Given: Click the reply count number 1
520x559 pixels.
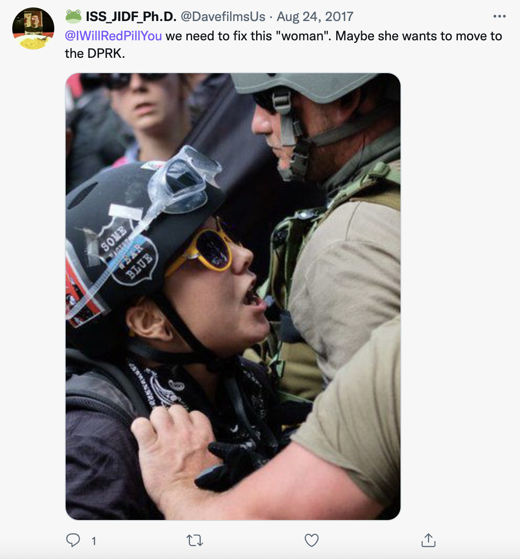Looking at the screenshot, I should (94, 541).
